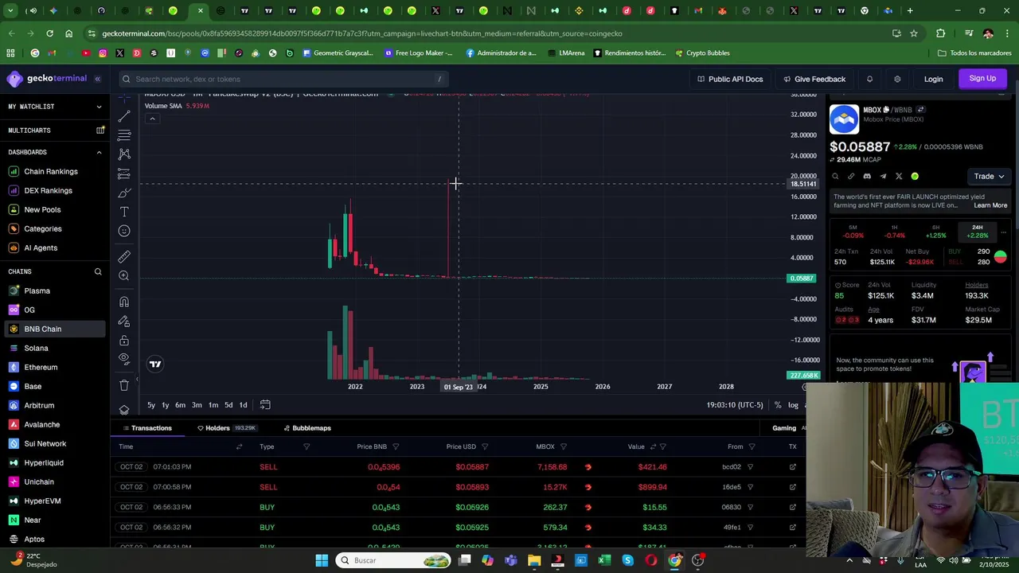Select the 6H price change tab
This screenshot has width=1019, height=573.
(935, 232)
